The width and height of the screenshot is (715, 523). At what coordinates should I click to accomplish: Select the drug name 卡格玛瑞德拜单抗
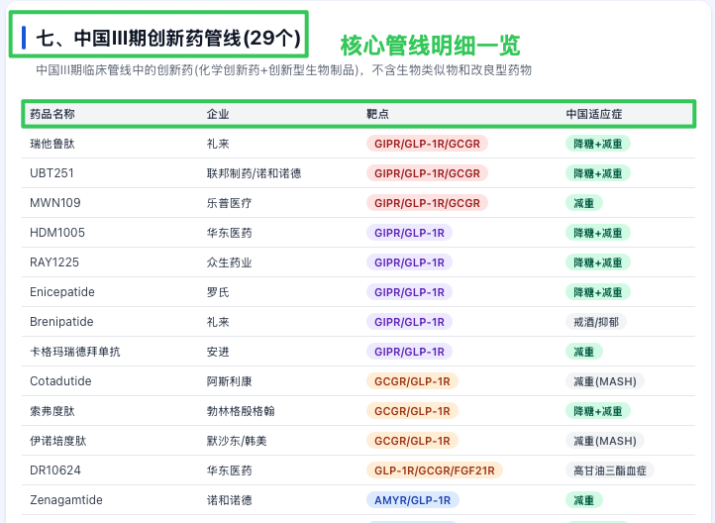[x=75, y=351]
